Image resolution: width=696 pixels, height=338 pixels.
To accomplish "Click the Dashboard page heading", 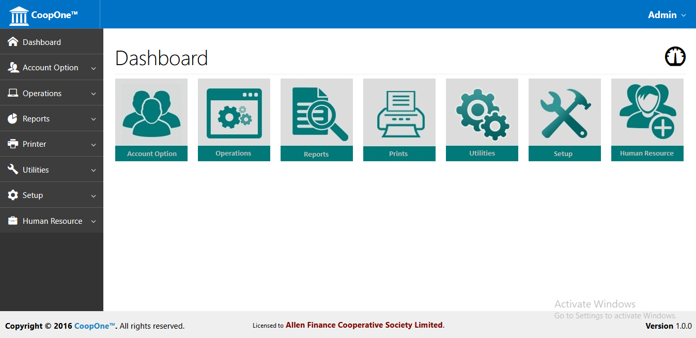I will [162, 58].
